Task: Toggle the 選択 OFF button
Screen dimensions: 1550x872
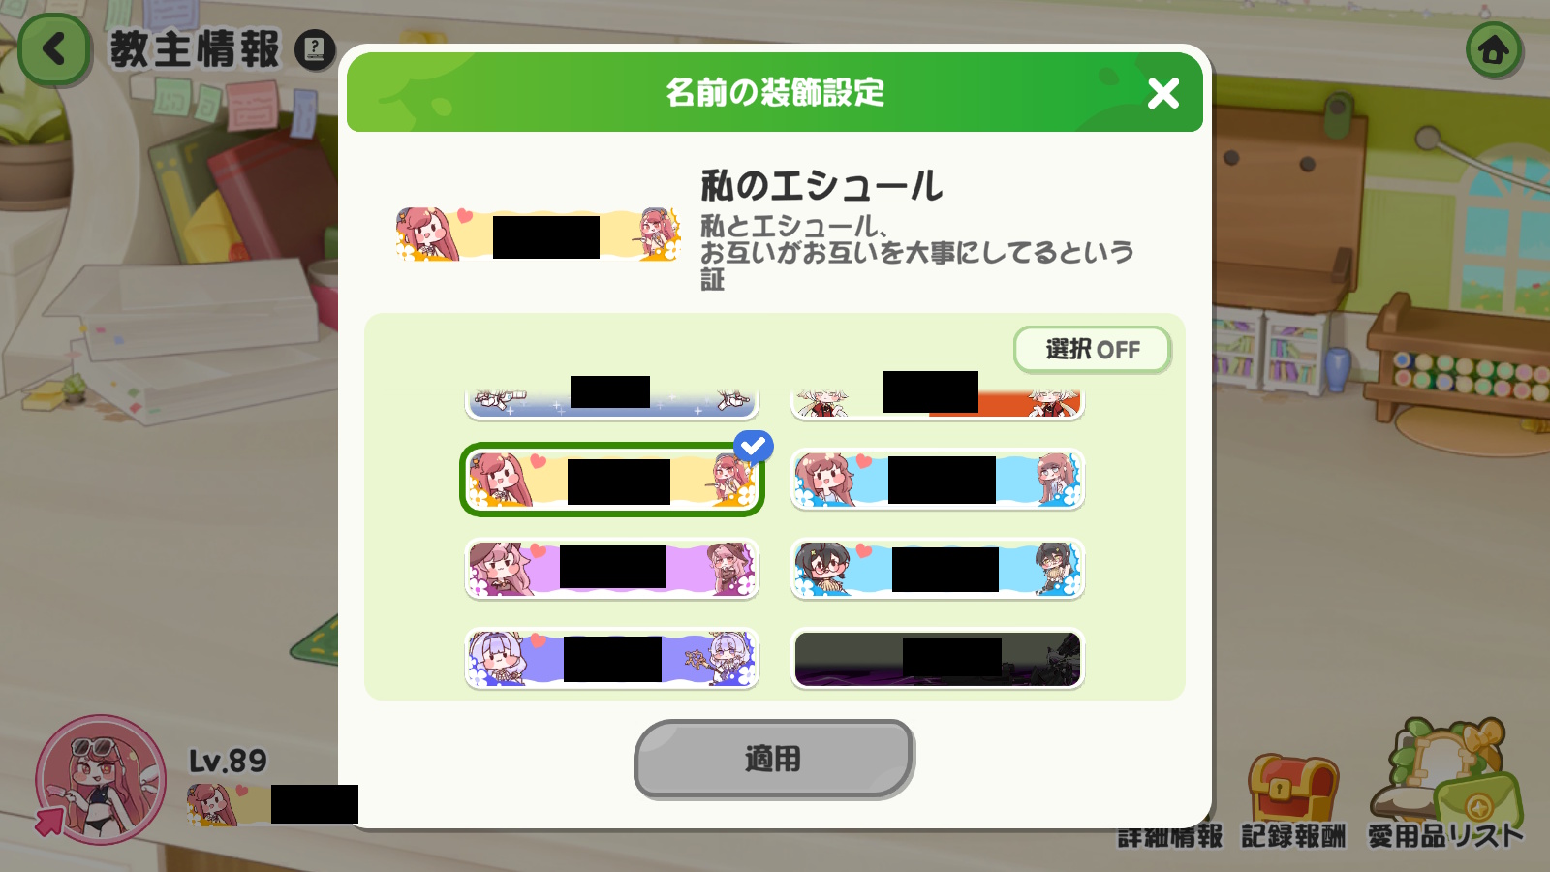Action: (1092, 350)
